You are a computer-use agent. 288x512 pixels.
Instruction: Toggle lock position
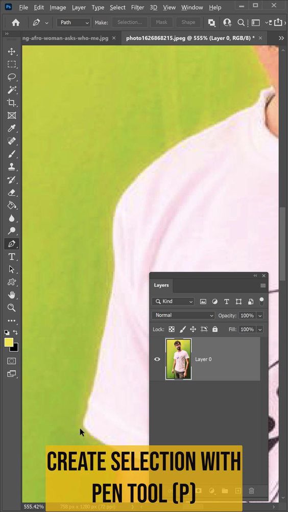193,329
